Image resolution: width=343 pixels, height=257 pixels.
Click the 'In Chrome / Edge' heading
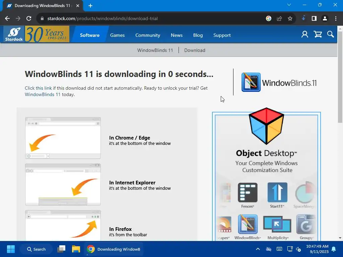tap(130, 138)
